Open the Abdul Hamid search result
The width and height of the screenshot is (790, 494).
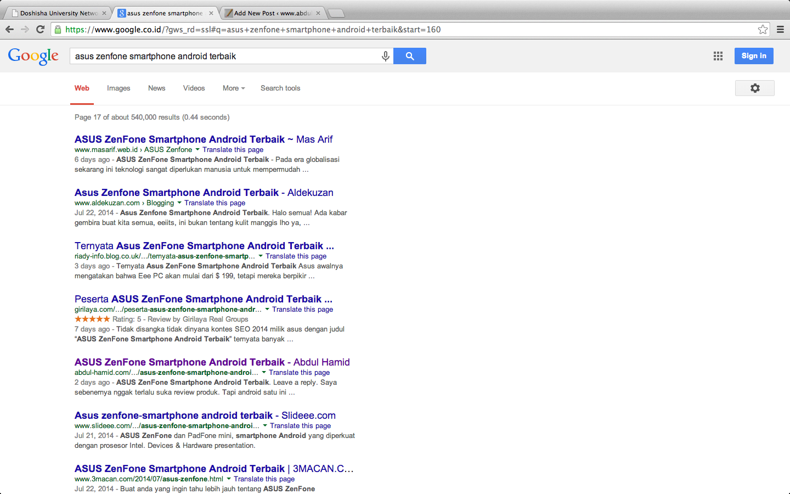point(212,362)
